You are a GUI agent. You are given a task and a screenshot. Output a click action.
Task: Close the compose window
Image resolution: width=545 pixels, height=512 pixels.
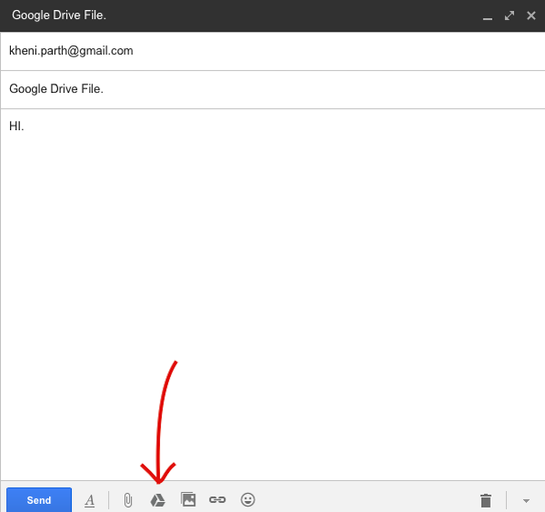pyautogui.click(x=531, y=15)
